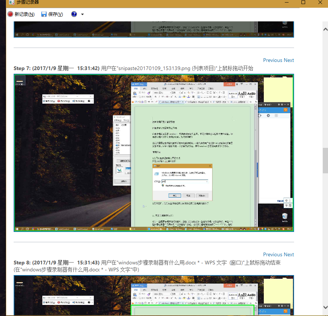
Task: Click the vertical scrollbar thumb
Action: [325, 159]
